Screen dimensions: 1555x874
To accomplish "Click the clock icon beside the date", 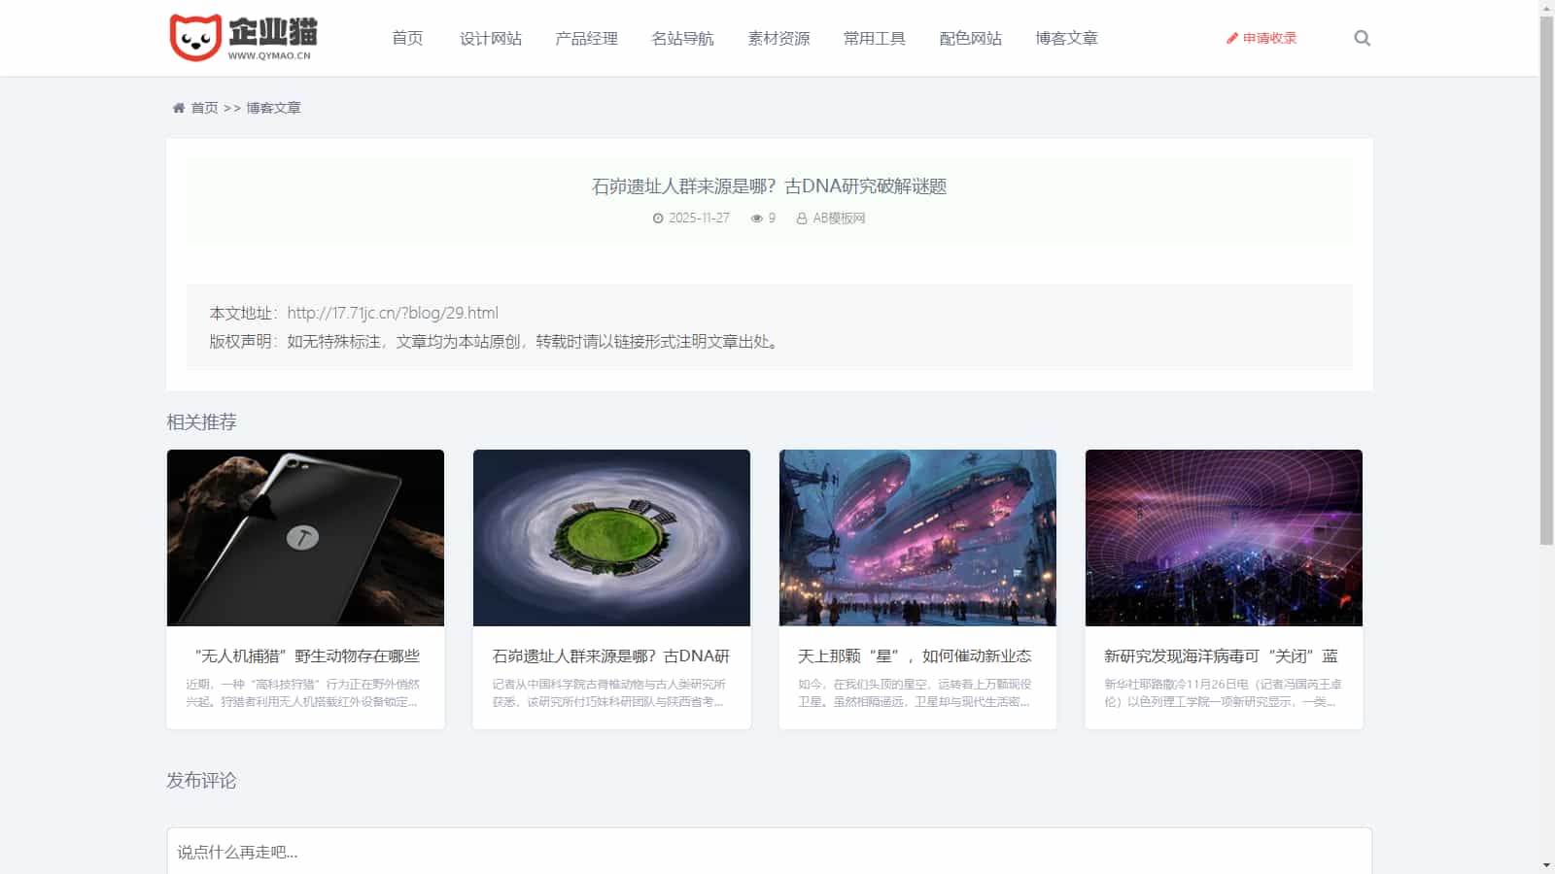I will 658,218.
